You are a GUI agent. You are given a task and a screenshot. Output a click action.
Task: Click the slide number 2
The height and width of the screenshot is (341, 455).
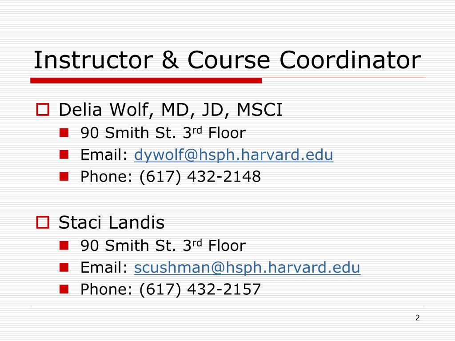418,318
